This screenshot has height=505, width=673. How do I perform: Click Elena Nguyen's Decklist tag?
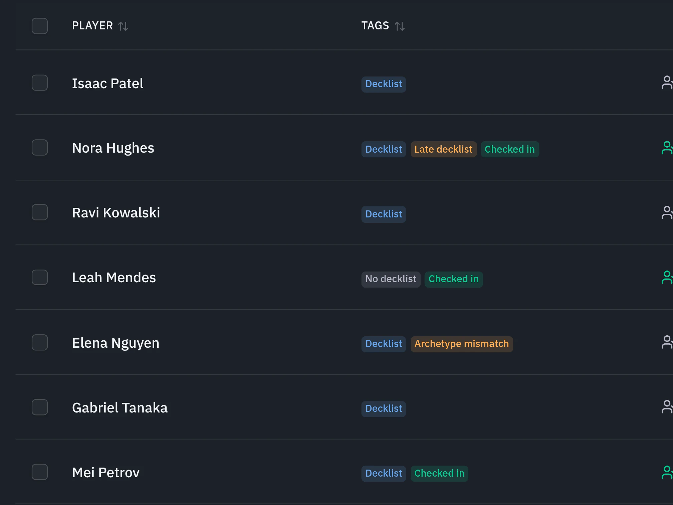pos(384,344)
